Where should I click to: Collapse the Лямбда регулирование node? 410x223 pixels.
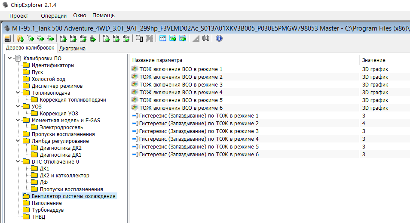[x=17, y=141]
